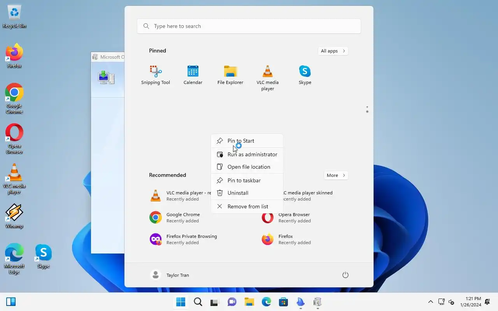Launch pinned VLC media player
Screen dimensions: 498x311
click(268, 78)
